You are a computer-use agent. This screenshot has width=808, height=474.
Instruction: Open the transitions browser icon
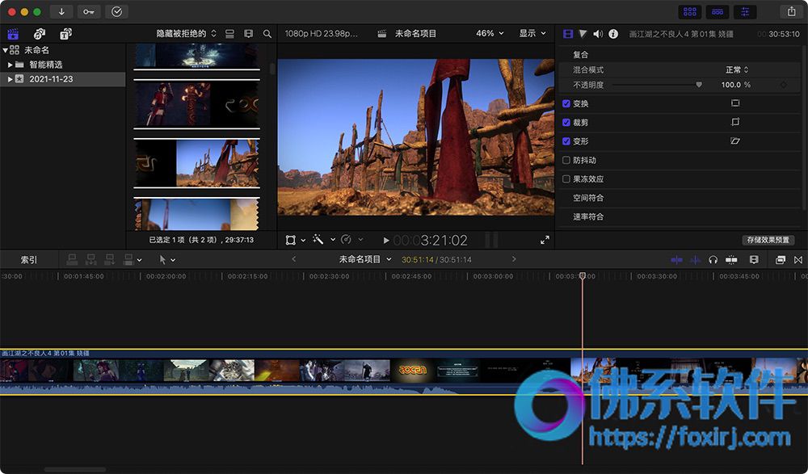798,260
